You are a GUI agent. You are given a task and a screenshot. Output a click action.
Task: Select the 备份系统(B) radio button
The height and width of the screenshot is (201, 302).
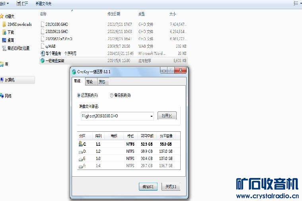(x=111, y=95)
